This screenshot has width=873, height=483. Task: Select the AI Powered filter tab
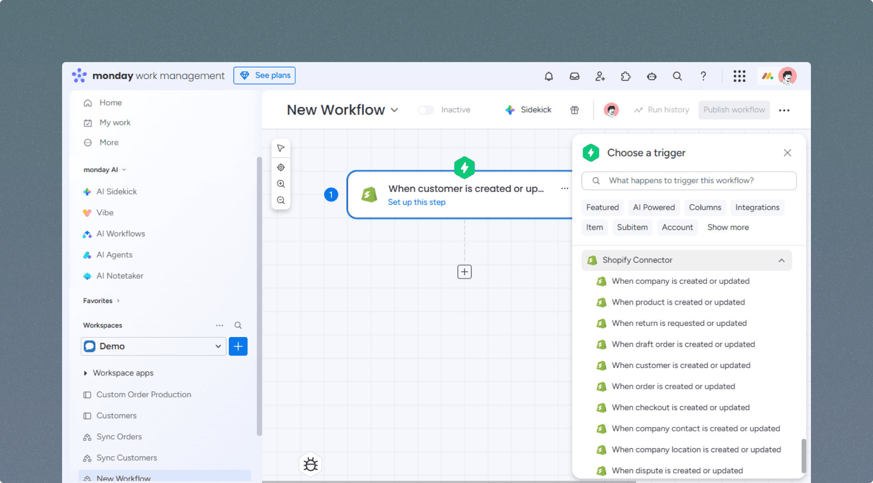[x=654, y=208]
